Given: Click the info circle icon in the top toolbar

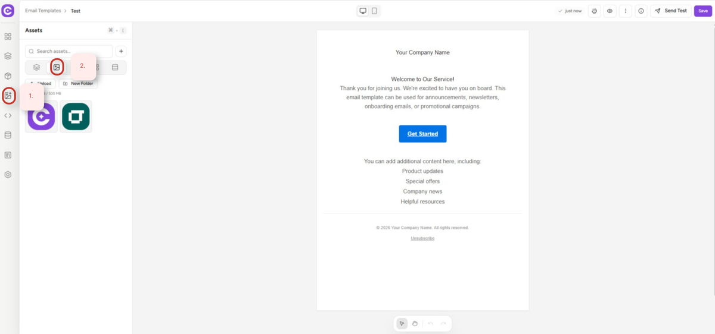Looking at the screenshot, I should point(641,11).
